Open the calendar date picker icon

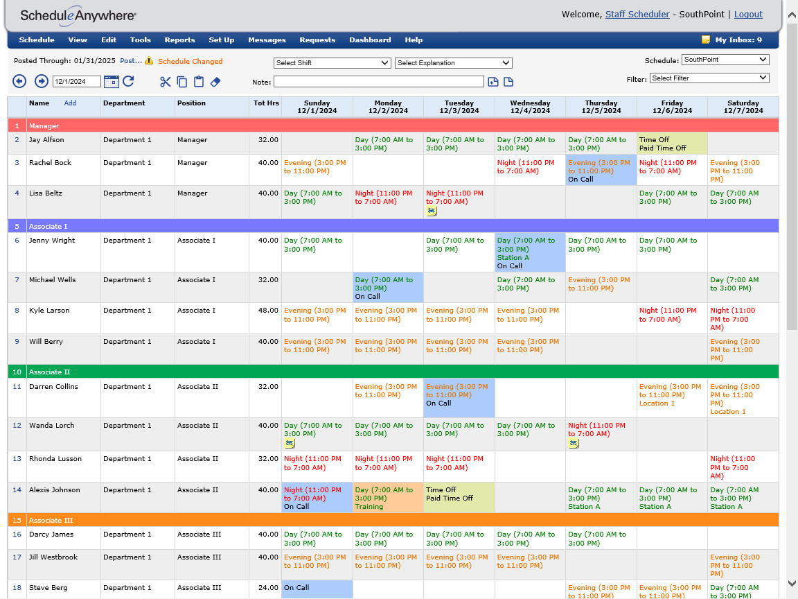112,82
